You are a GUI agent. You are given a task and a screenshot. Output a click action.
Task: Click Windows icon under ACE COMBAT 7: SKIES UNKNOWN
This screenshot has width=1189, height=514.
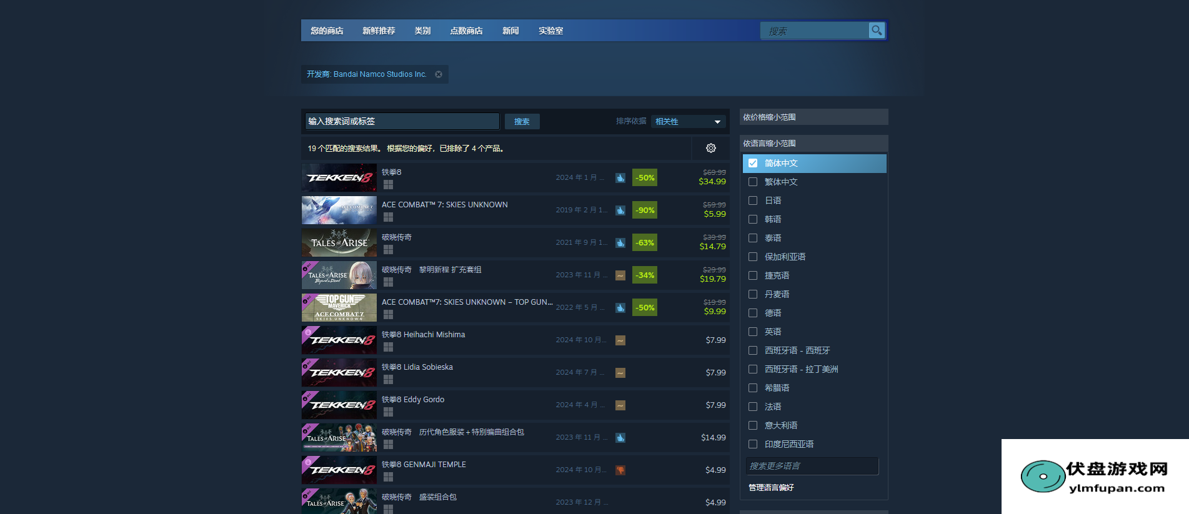point(388,217)
